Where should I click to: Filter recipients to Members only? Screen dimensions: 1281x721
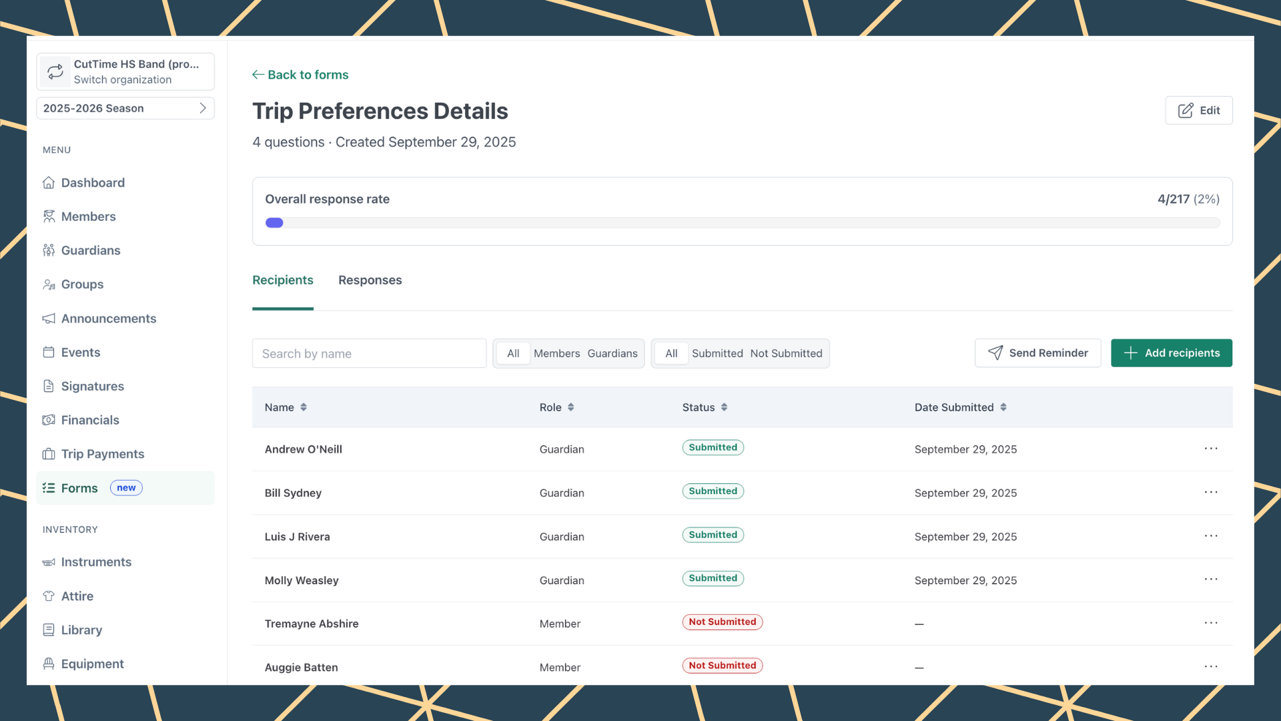pyautogui.click(x=556, y=353)
